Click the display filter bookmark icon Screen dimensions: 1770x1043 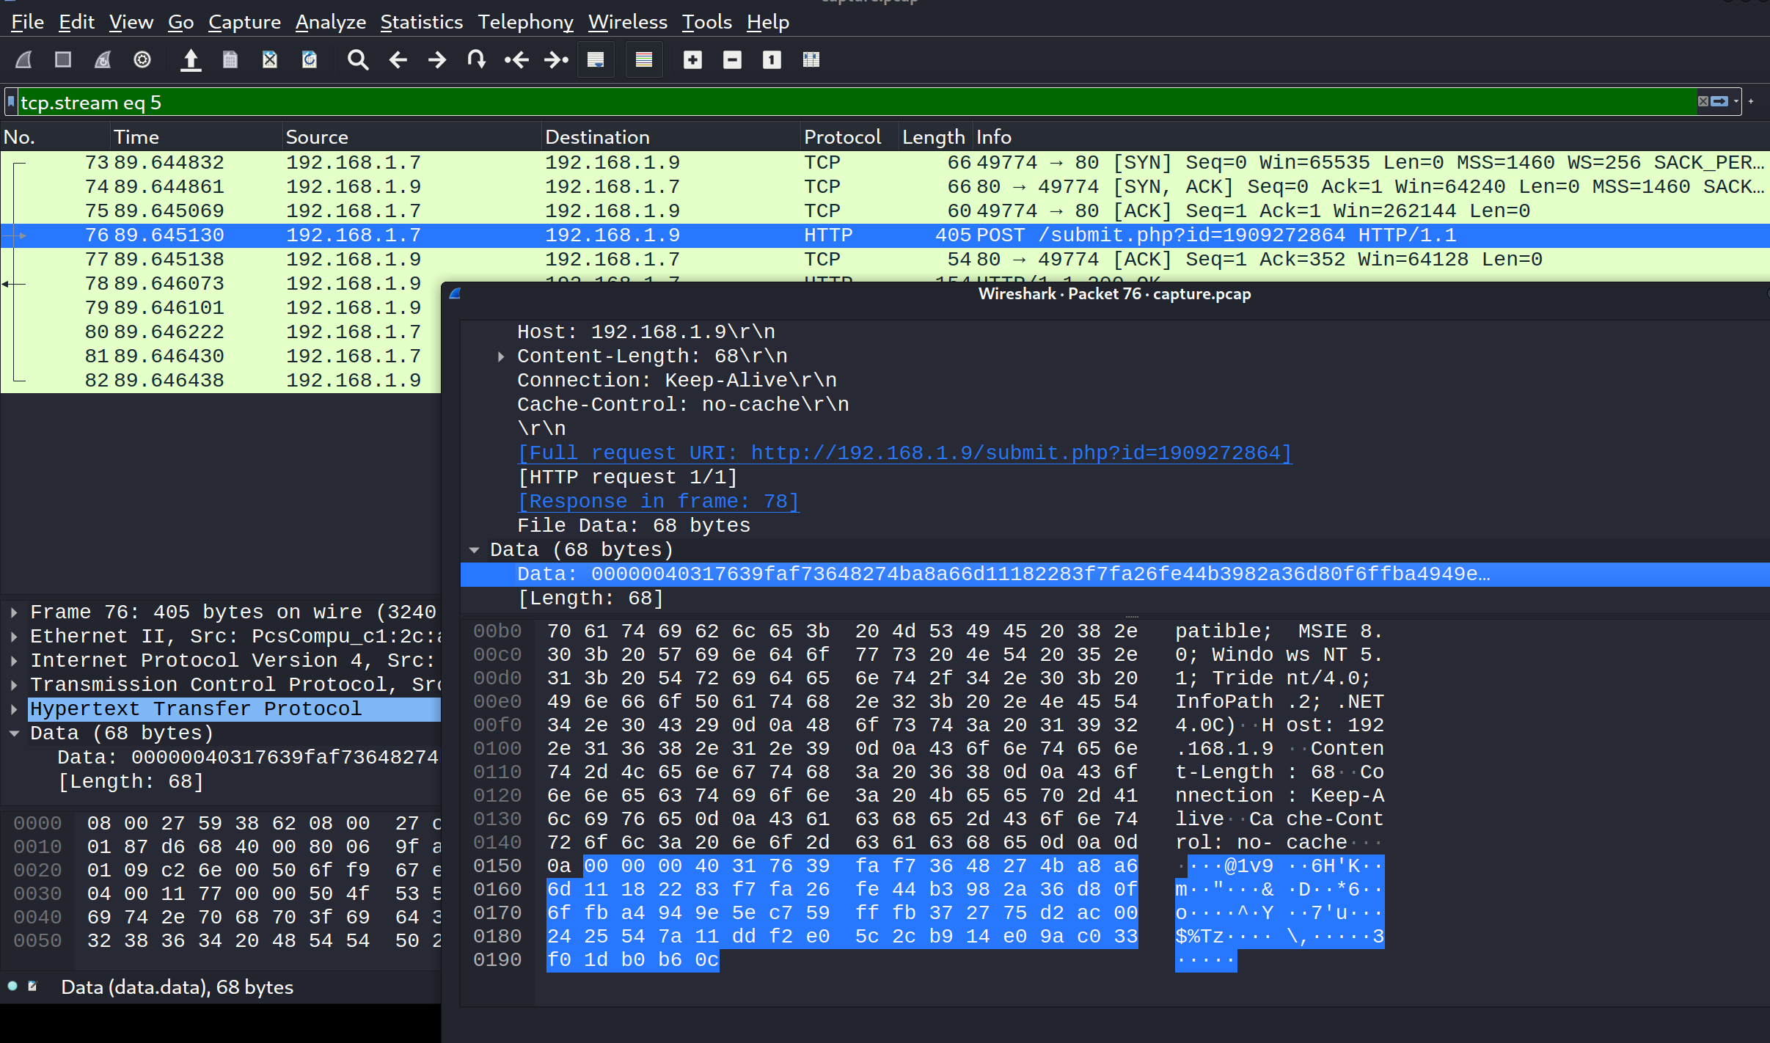point(11,102)
